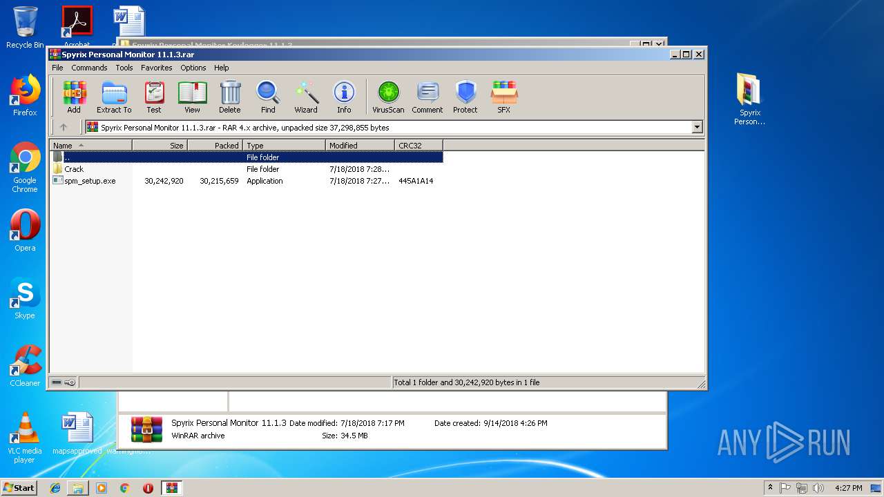
Task: Click the Action Center flag tray icon
Action: coord(785,488)
